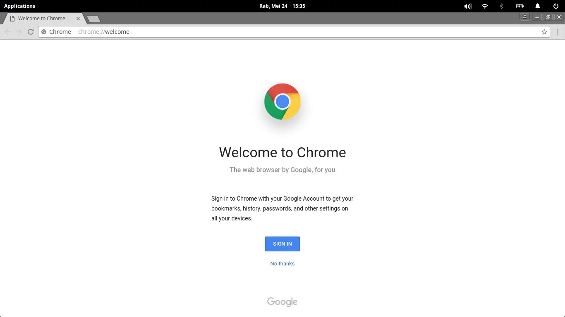Viewport: 565px width, 317px height.
Task: Open the battery power indicator
Action: pos(520,6)
